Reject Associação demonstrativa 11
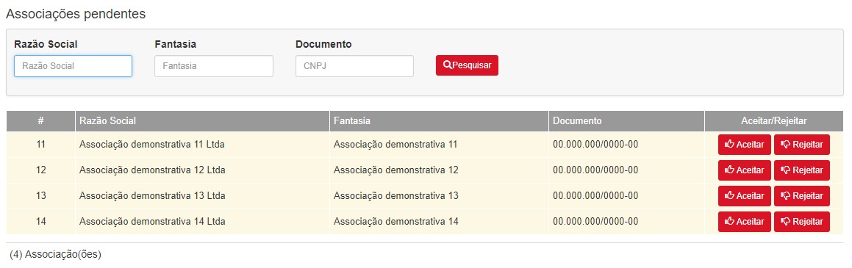 (802, 145)
